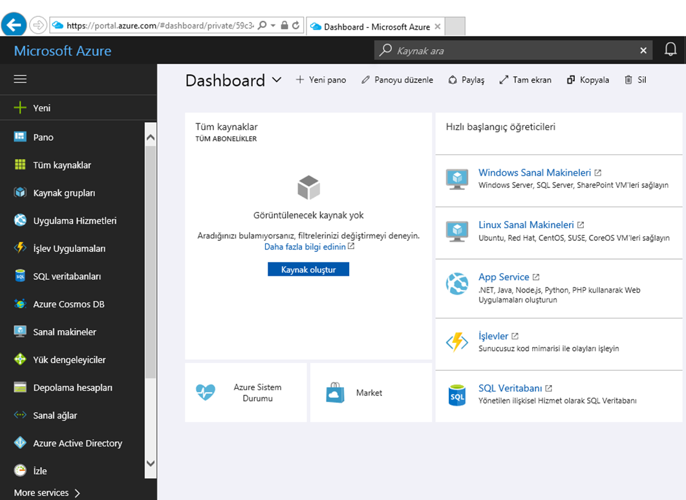Screen dimensions: 686x500
Task: Click sidebar scrollbar up arrow
Action: [151, 137]
